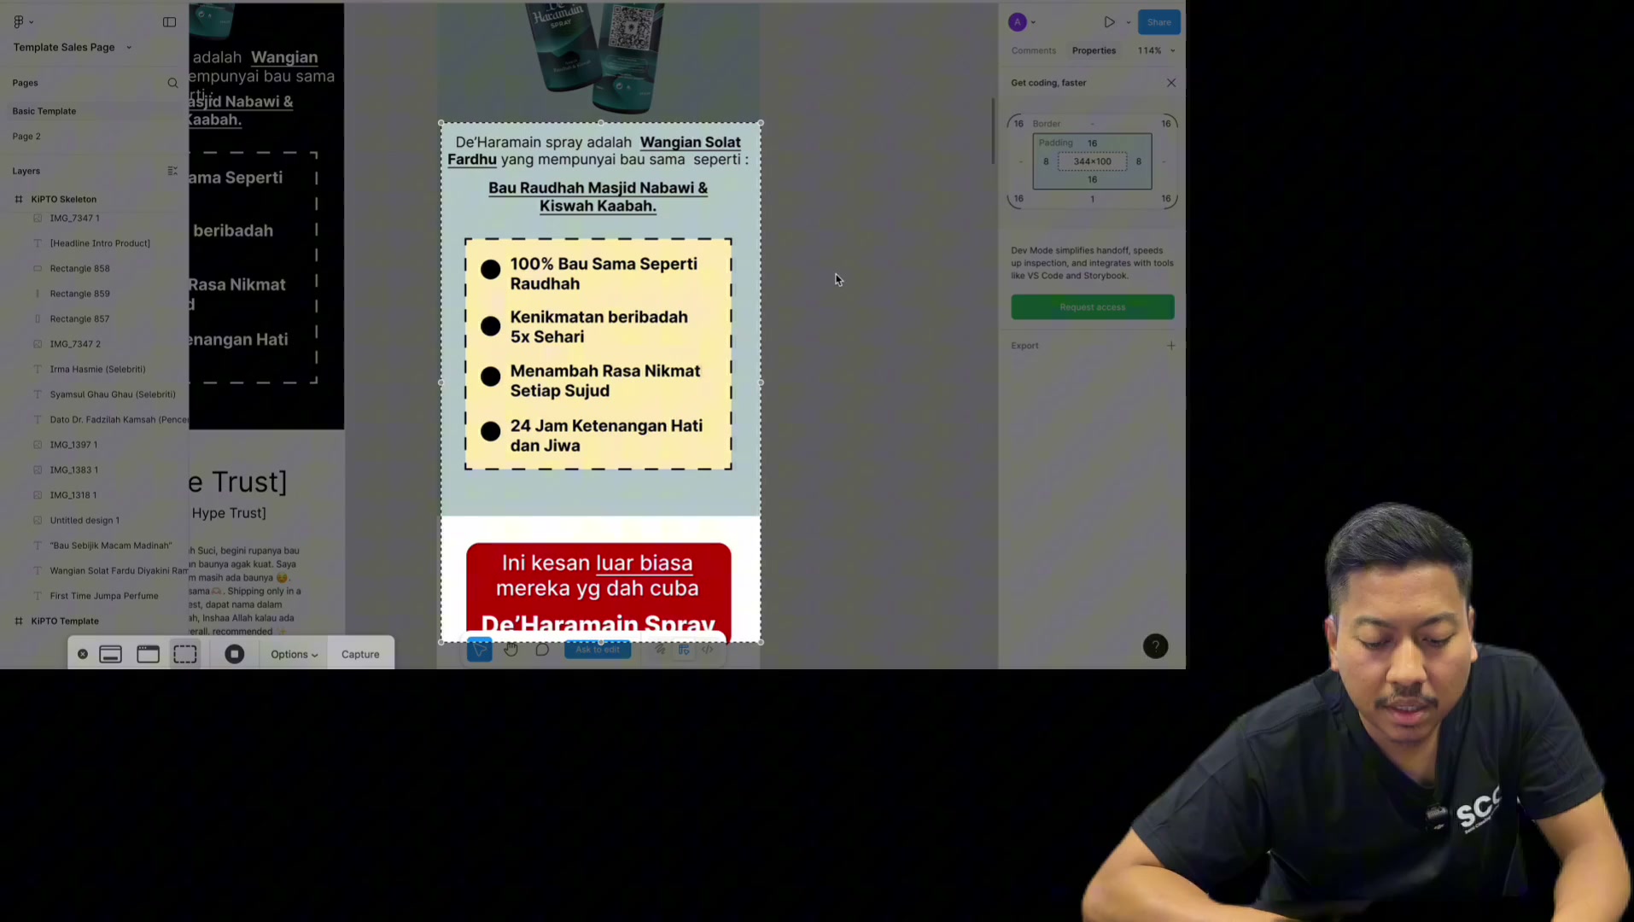
Task: Select the Move cursor tool
Action: click(480, 650)
